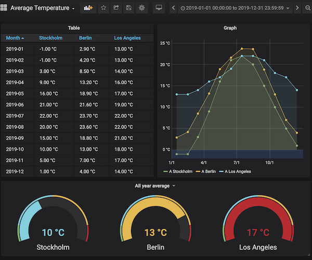Click the Stockholm gauge title label
Viewport: 312px width, 260px height.
[53, 248]
